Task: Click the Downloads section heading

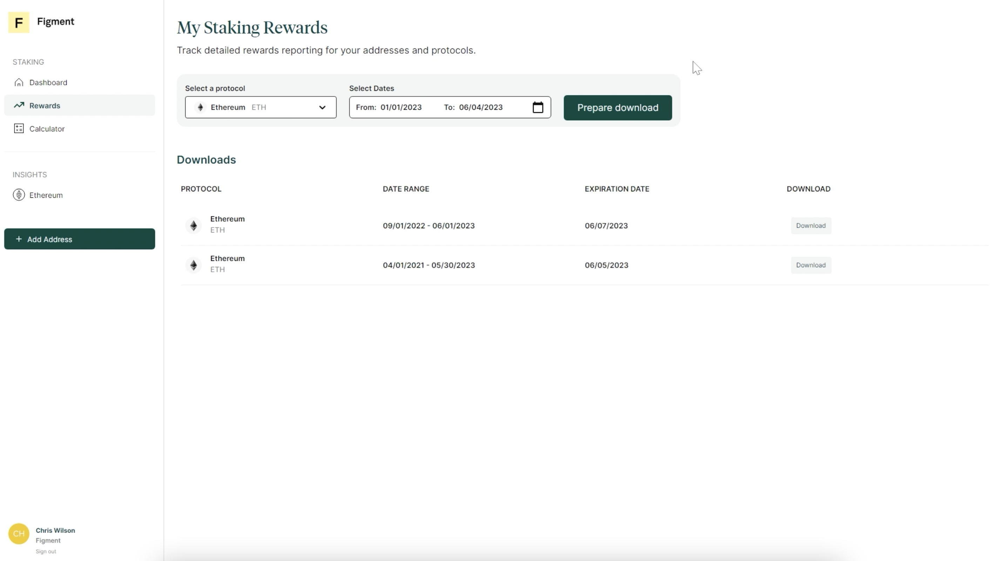Action: point(206,160)
